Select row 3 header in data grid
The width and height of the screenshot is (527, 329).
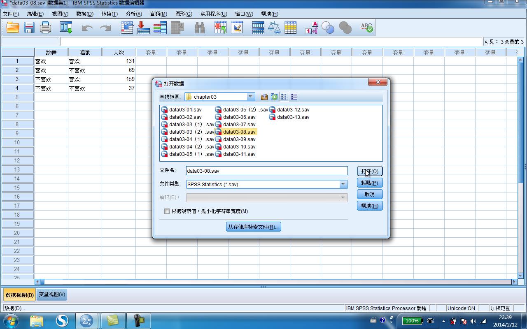click(17, 79)
